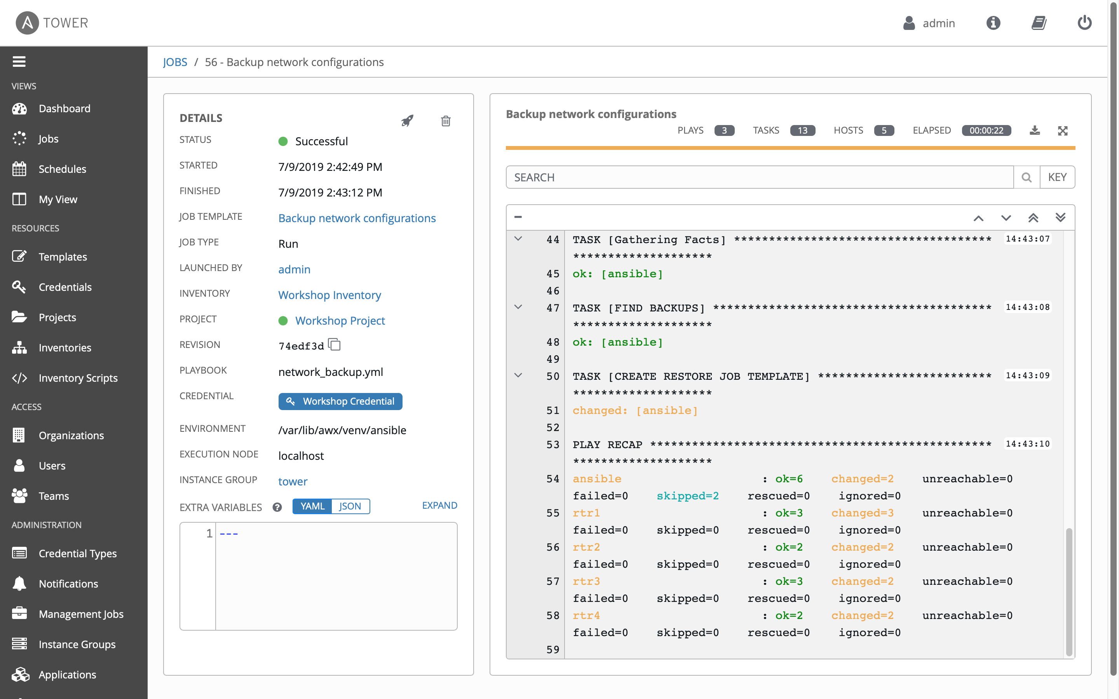Image resolution: width=1119 pixels, height=699 pixels.
Task: Collapse the Gathering Facts task
Action: (x=518, y=238)
